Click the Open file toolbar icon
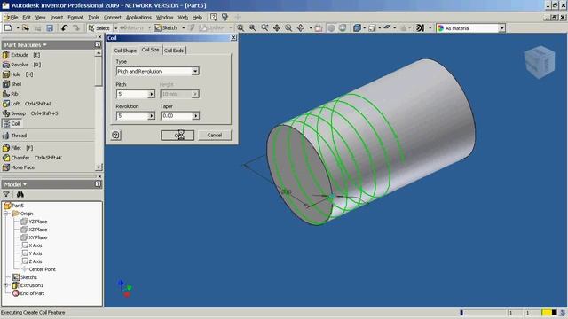 coord(25,27)
